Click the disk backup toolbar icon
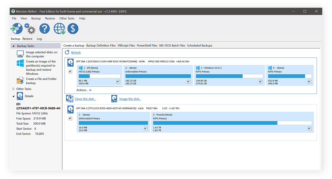Viewport: 332px width, 179px height. pyautogui.click(x=17, y=29)
